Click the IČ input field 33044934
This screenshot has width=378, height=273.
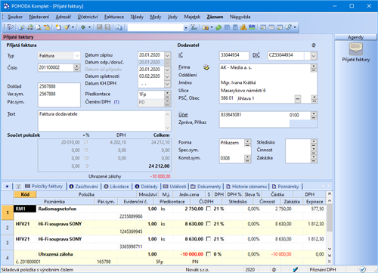[234, 55]
